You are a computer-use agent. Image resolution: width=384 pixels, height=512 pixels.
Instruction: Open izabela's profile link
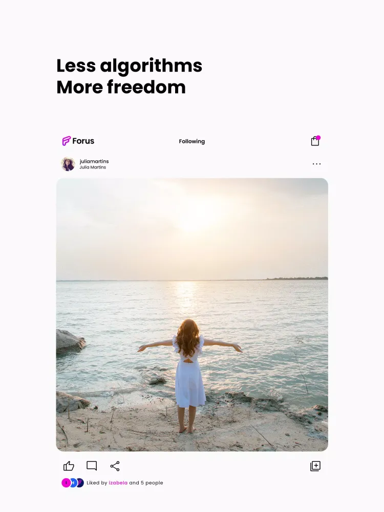point(118,483)
